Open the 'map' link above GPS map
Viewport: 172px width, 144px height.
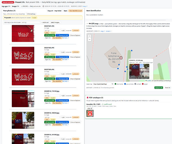pos(103,31)
